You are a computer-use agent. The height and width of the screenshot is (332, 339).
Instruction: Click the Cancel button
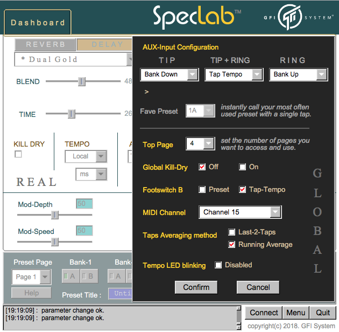[x=258, y=287]
